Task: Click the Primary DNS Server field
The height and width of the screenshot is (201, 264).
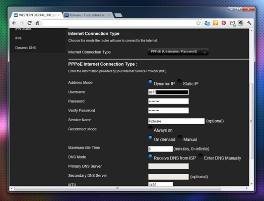Action: pyautogui.click(x=168, y=166)
